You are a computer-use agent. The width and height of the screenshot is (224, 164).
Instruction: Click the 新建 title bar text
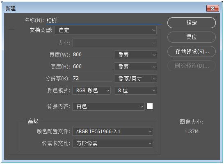pos(11,9)
